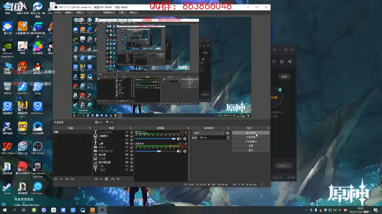Image resolution: width=382 pixels, height=214 pixels.
Task: Toggle lock of 游戏源 source
Action: point(132,155)
